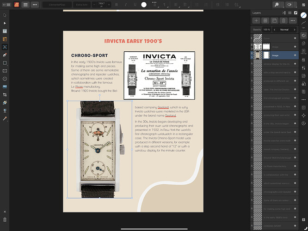The image size is (308, 231).
Task: Delete selected layer with Layers trash button
Action: point(283,20)
